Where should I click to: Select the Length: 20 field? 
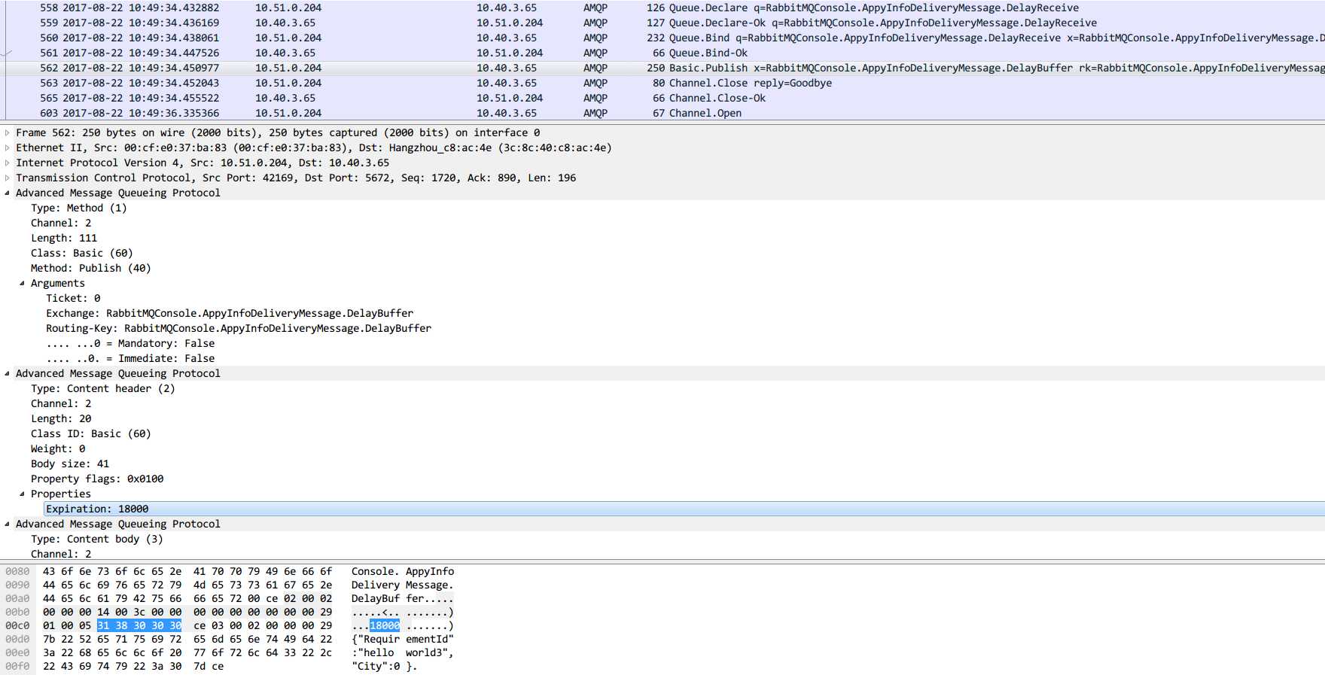point(61,418)
